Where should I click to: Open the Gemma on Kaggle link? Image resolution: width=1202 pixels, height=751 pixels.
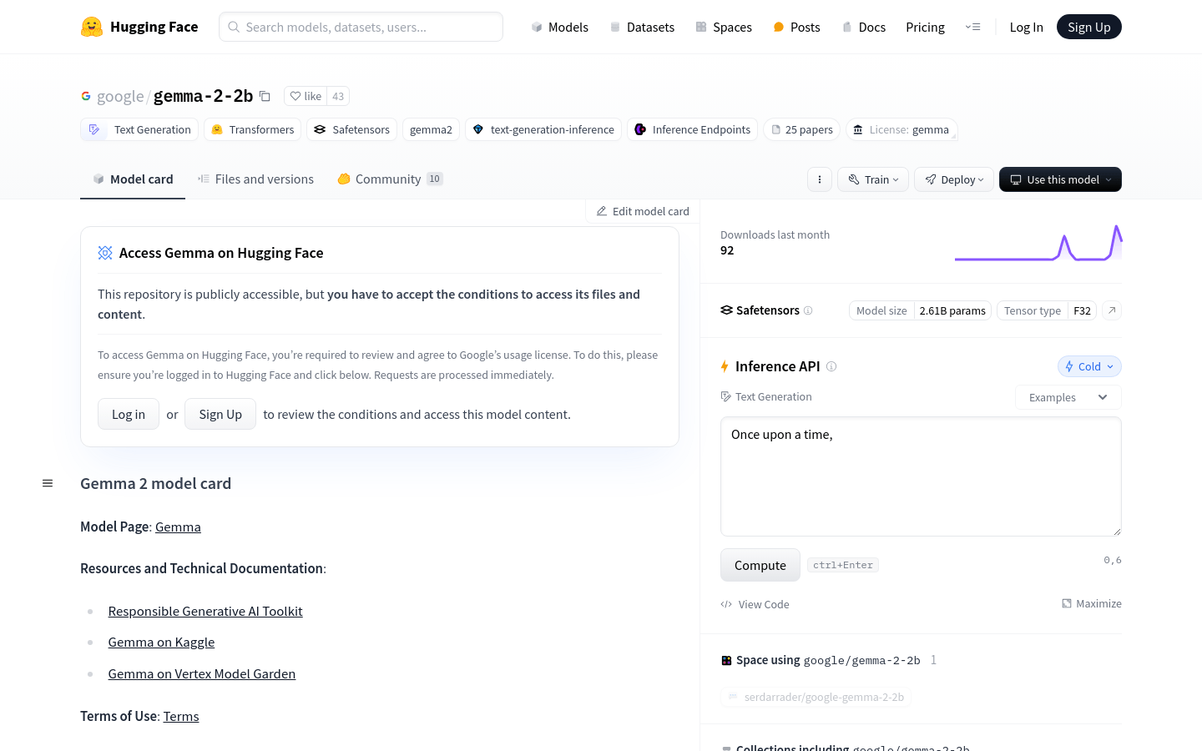click(x=161, y=642)
